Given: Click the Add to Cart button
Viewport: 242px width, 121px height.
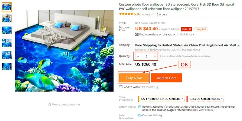Looking at the screenshot, I should tap(166, 78).
